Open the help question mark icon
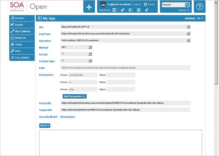 pyautogui.click(x=199, y=7)
